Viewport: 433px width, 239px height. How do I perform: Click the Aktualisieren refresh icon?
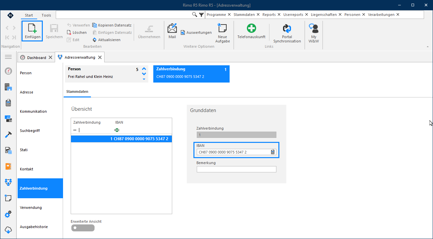click(95, 40)
